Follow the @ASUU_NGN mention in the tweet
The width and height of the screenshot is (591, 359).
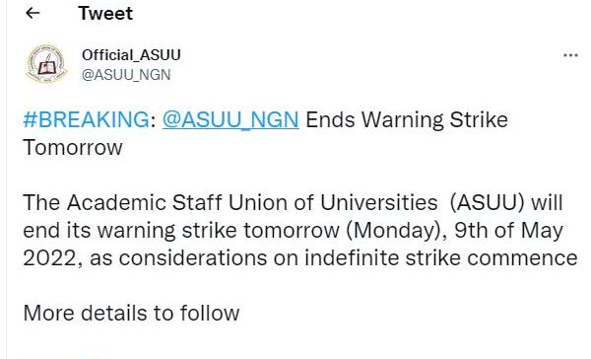[230, 120]
